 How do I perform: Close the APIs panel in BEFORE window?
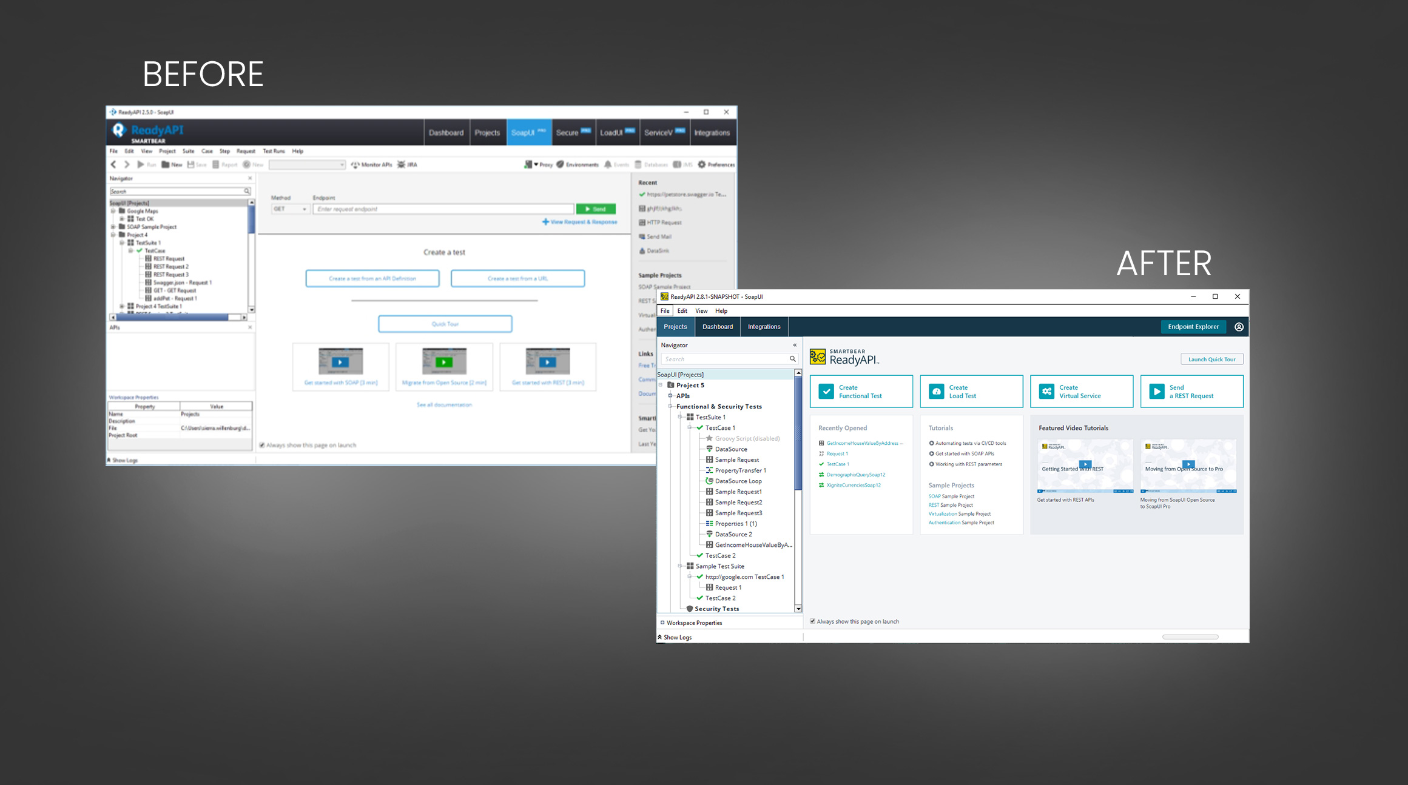tap(250, 327)
